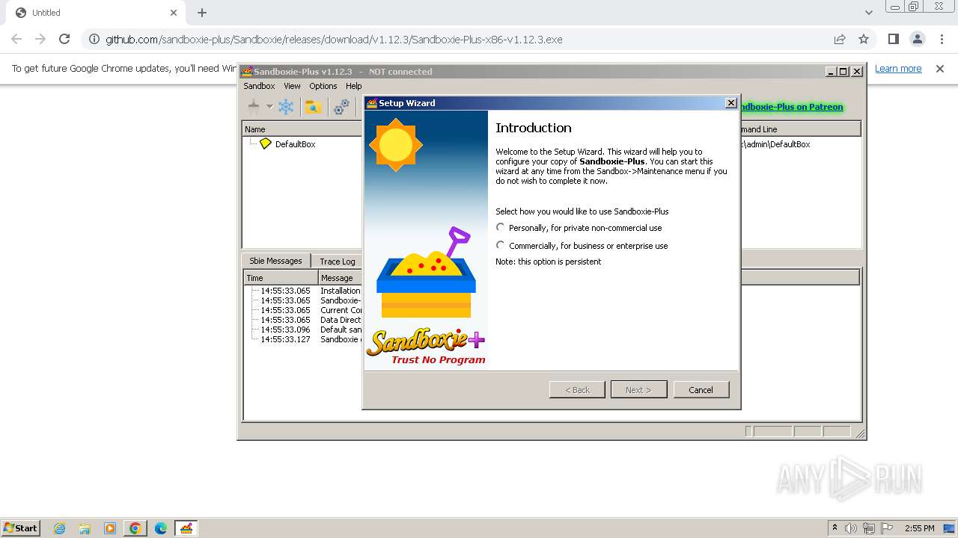The width and height of the screenshot is (958, 538).
Task: Select the 14:55:33.127 message row
Action: [x=304, y=339]
